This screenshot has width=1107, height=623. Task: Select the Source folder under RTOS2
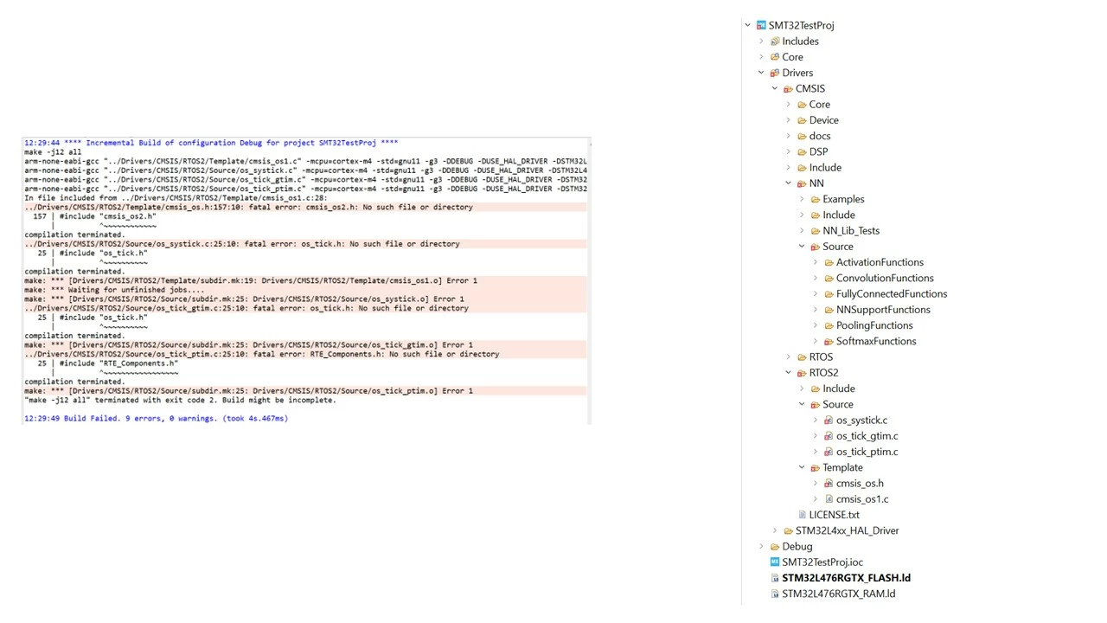pyautogui.click(x=838, y=404)
